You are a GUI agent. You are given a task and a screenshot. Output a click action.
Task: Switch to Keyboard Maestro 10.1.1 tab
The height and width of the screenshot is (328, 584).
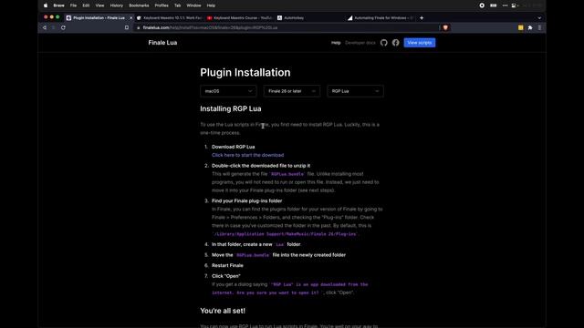[x=169, y=18]
